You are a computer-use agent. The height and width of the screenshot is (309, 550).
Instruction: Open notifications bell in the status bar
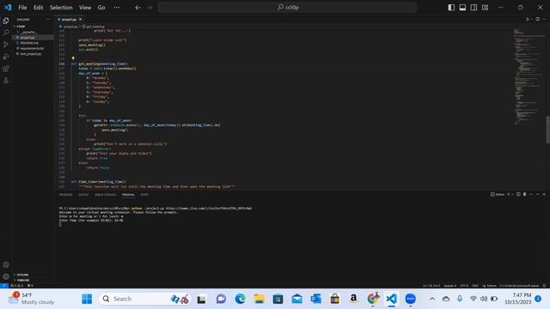point(544,286)
